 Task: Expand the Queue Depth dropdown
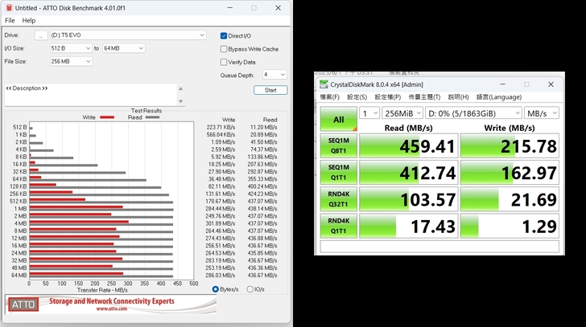click(x=274, y=75)
